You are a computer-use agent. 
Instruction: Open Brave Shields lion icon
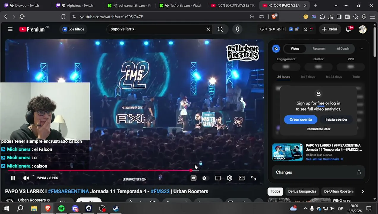(274, 17)
